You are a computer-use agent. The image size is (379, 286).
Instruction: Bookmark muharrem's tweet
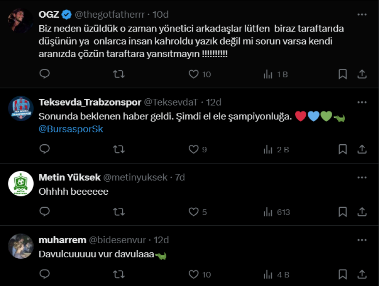[x=343, y=275]
